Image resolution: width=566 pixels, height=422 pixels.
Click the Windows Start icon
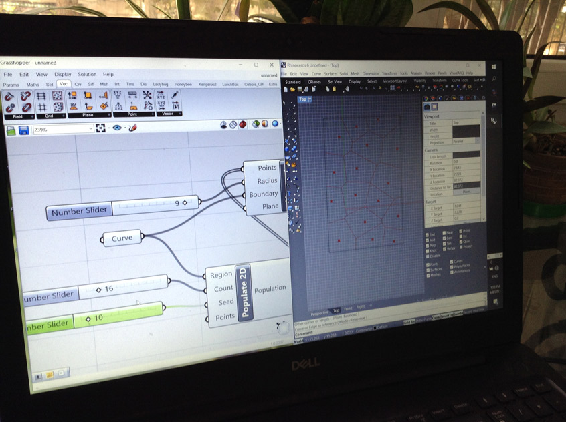click(x=494, y=67)
